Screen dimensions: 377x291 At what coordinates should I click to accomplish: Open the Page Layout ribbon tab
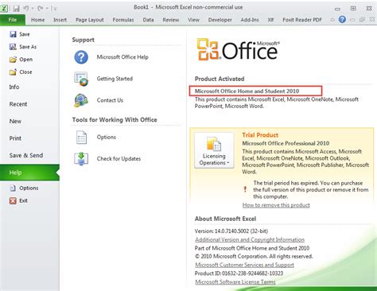[90, 20]
